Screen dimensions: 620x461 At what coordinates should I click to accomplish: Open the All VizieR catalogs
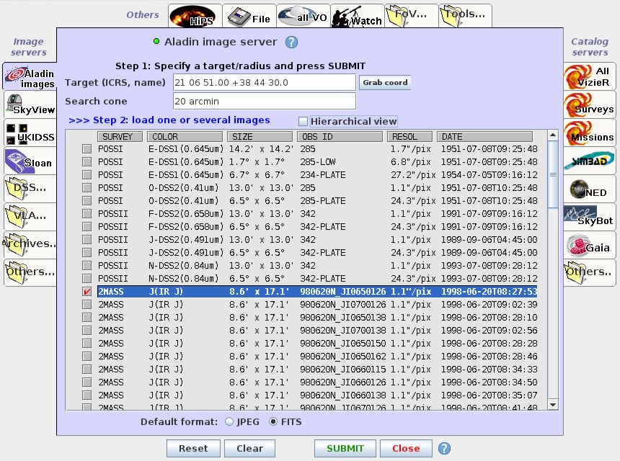[590, 76]
